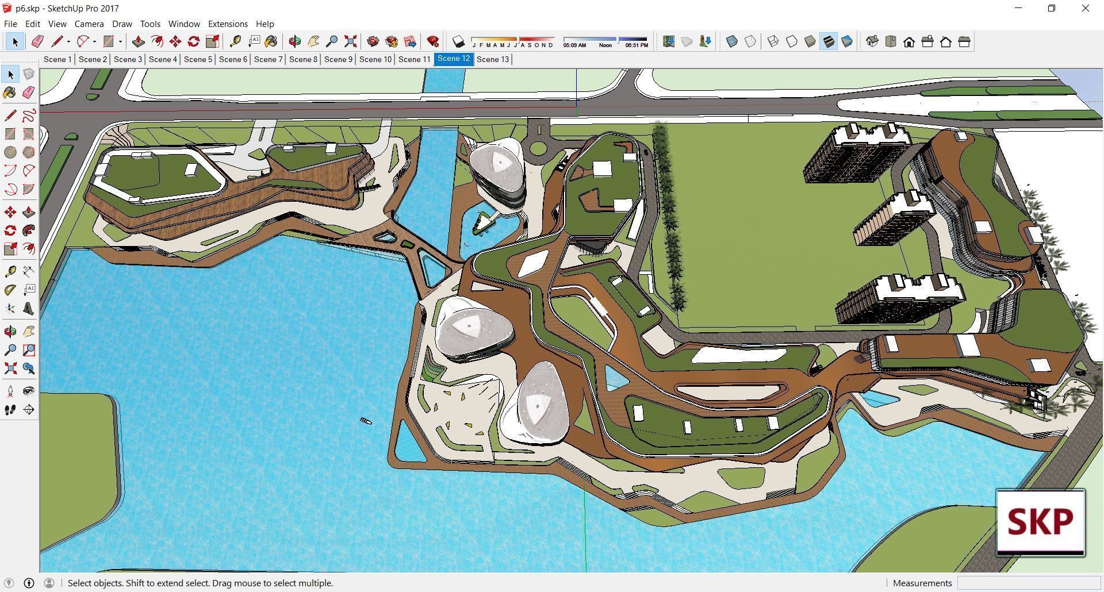Viewport: 1104px width, 592px height.
Task: Open the Window menu
Action: point(184,24)
